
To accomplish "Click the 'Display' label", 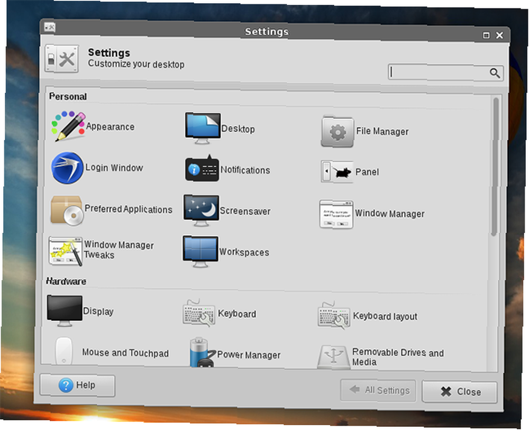I will tap(98, 312).
